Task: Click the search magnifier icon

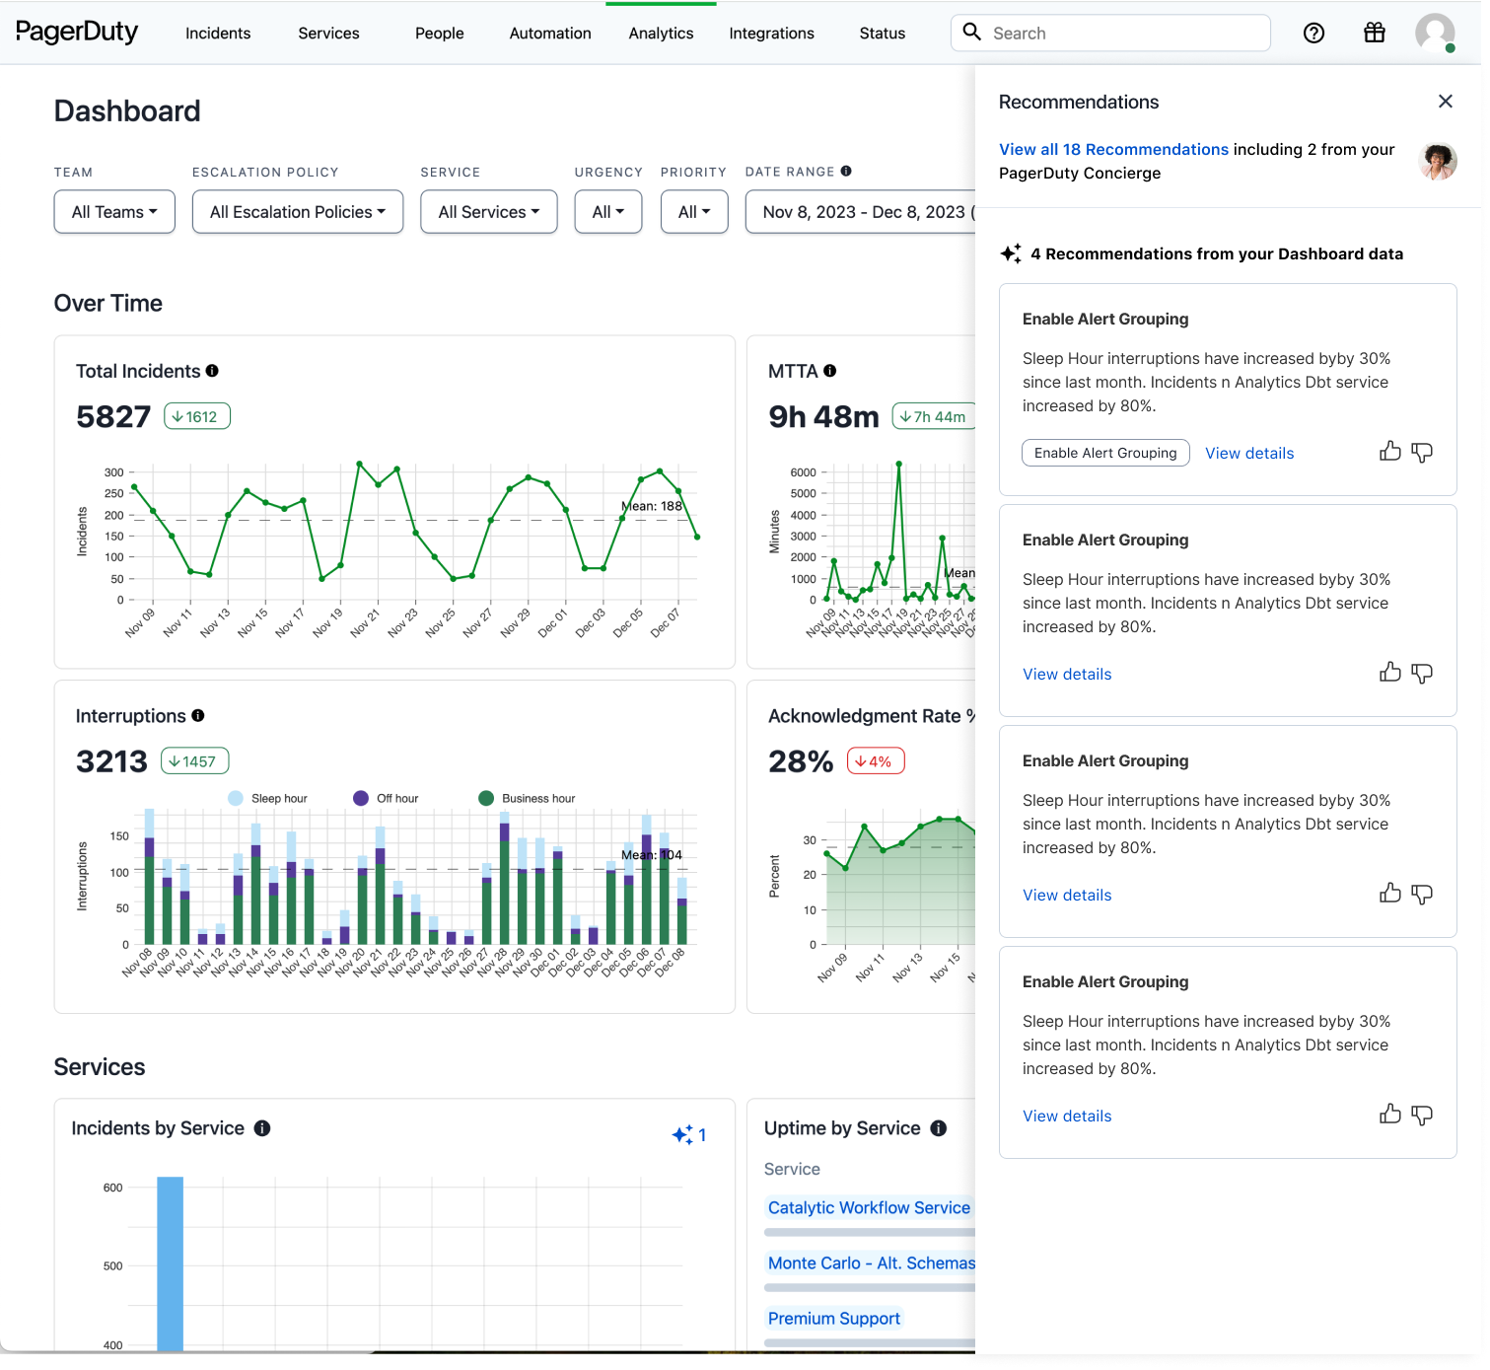Action: 971,33
